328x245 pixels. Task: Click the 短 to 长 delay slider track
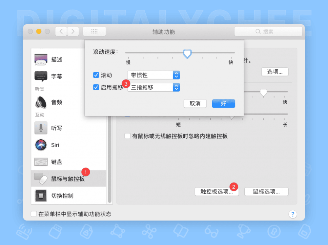coord(266,114)
